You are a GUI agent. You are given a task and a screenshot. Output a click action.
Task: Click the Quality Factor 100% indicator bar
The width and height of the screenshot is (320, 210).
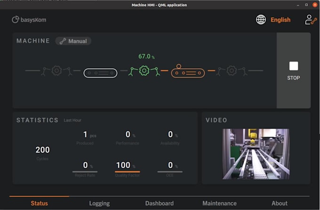pyautogui.click(x=128, y=172)
